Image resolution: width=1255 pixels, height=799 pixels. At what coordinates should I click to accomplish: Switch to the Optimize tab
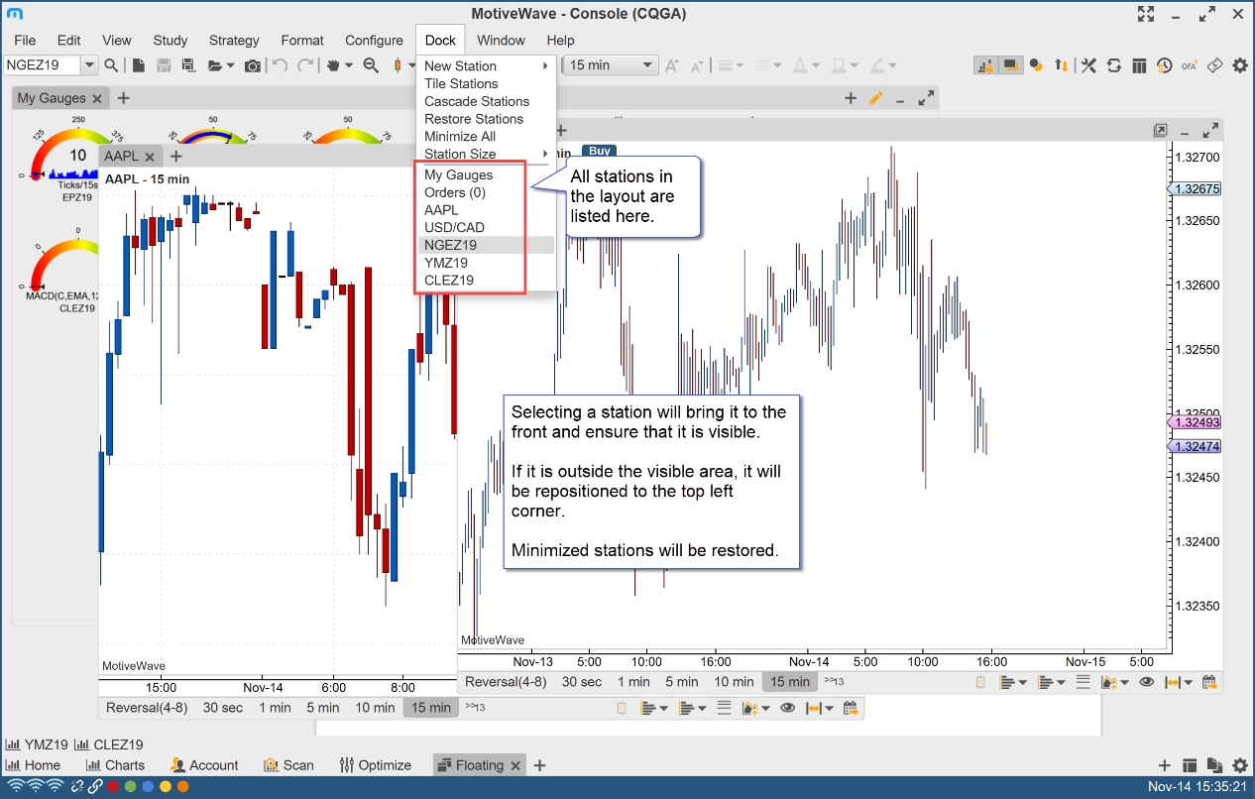pos(376,765)
